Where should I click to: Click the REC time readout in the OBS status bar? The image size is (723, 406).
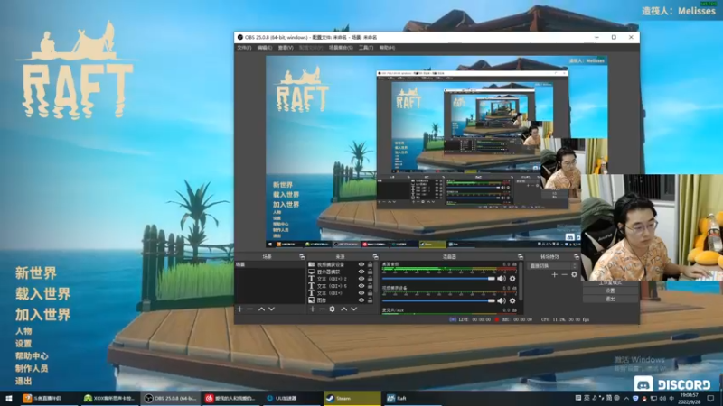(x=517, y=319)
